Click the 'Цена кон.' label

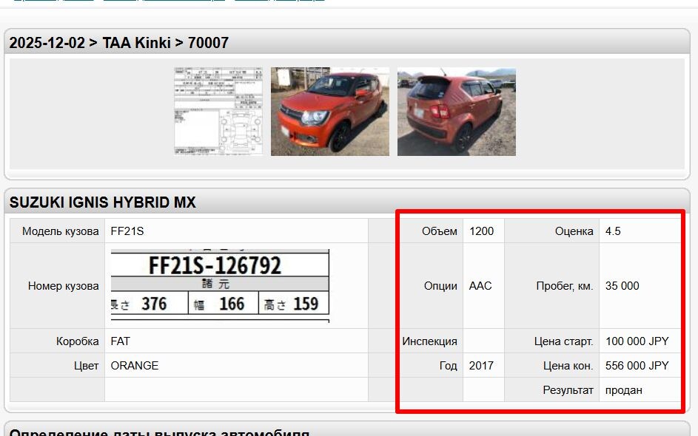[568, 366]
